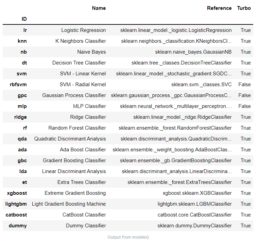Click the Turbo column header
Viewport: 258px width, 245px height.
pyautogui.click(x=244, y=8)
